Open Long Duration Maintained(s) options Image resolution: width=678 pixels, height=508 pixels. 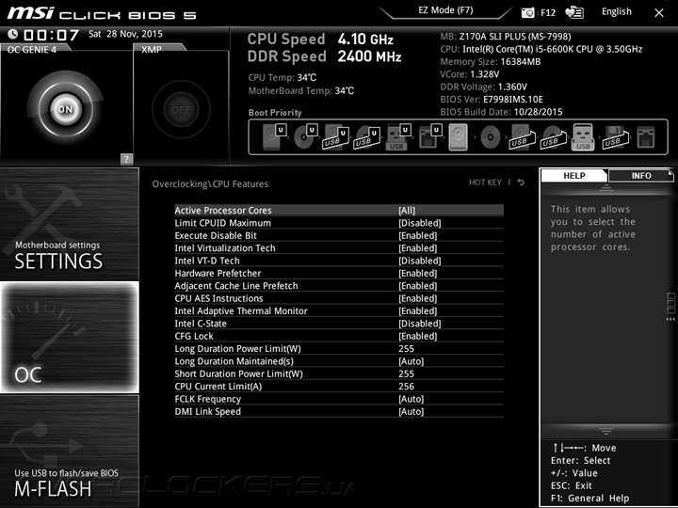[x=339, y=361]
